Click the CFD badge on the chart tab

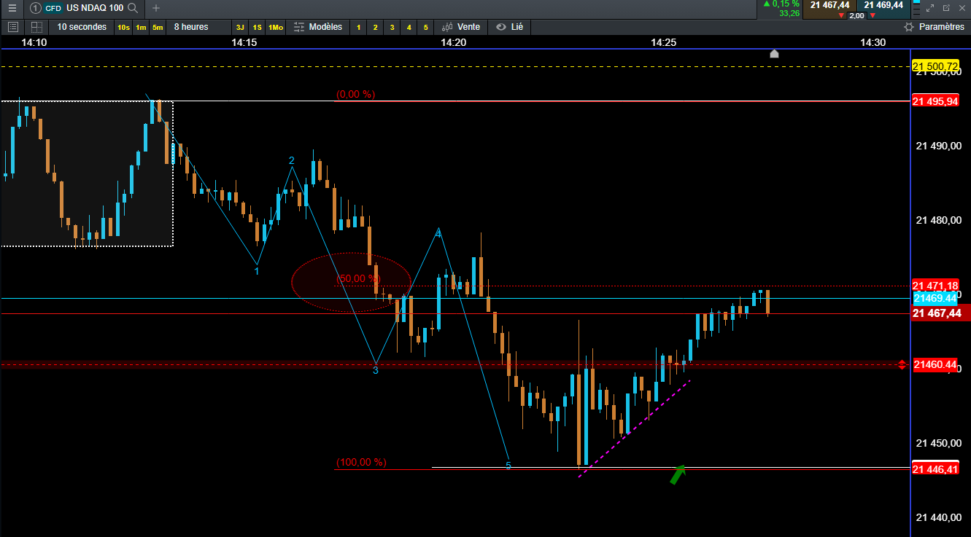point(53,8)
